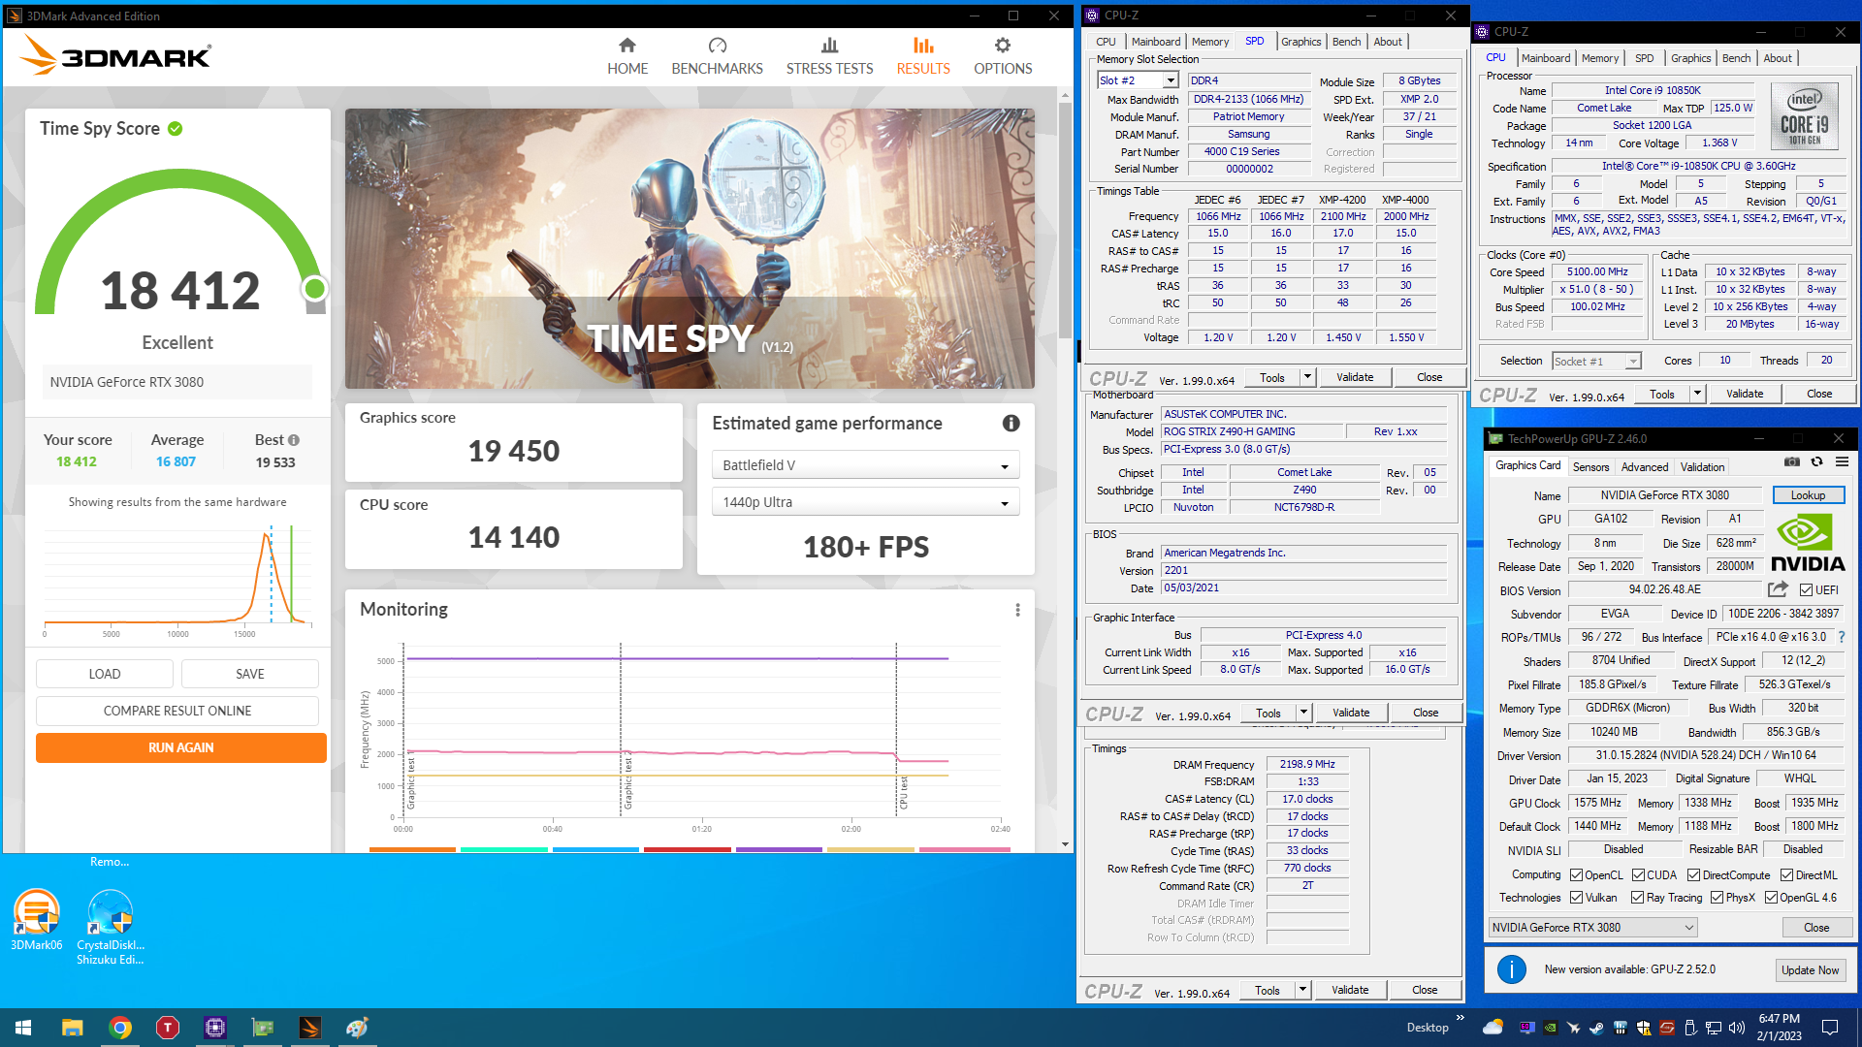Viewport: 1862px width, 1047px height.
Task: Click the LOAD button in 3DMark
Action: pyautogui.click(x=105, y=674)
